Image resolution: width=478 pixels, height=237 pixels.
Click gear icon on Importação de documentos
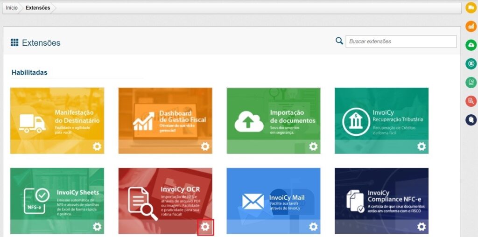point(313,146)
